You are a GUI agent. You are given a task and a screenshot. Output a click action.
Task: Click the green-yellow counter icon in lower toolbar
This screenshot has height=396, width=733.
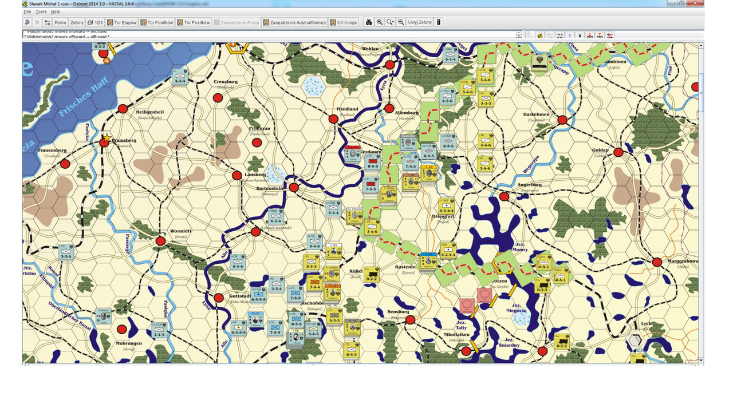(539, 35)
